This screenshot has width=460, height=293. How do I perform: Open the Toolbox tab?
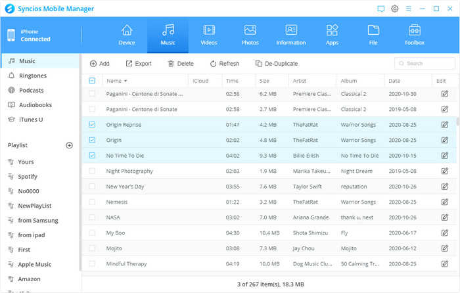[x=414, y=35]
